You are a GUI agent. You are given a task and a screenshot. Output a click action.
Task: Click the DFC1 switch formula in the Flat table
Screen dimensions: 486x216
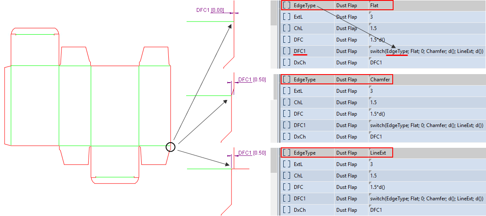(x=426, y=51)
